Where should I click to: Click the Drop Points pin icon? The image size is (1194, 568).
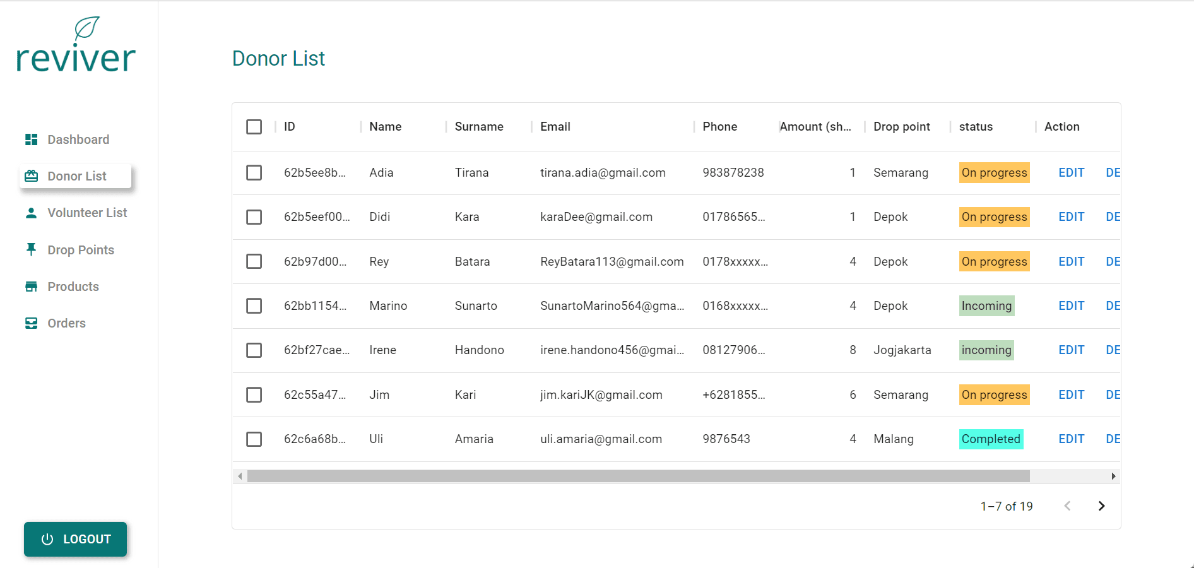point(31,249)
